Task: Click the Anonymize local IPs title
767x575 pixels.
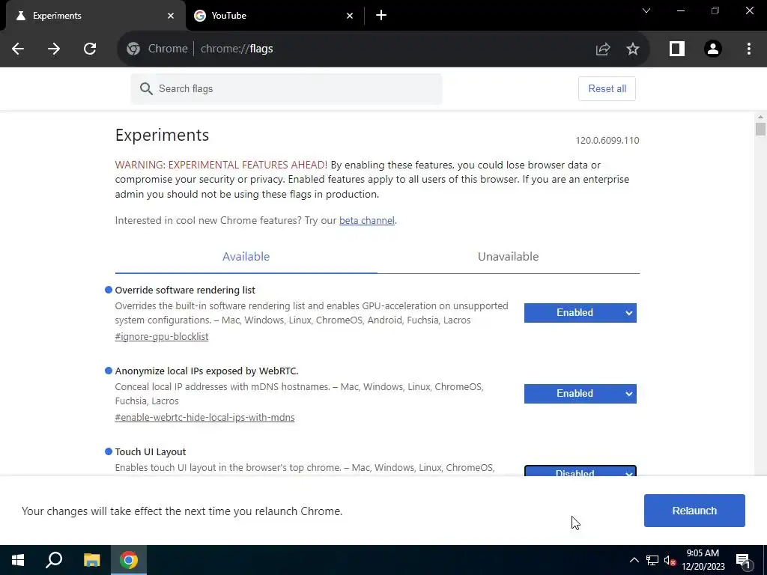Action: point(207,371)
